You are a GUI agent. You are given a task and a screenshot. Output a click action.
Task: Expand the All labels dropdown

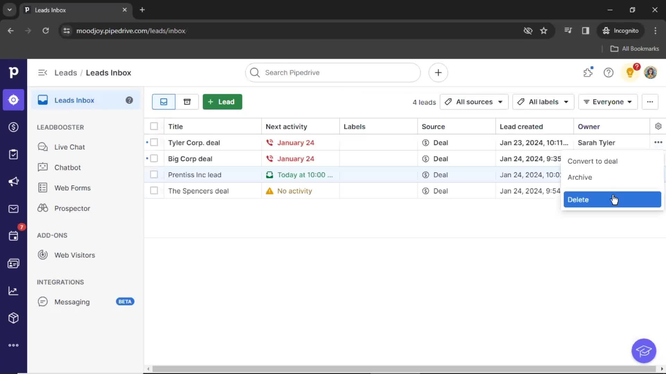click(x=543, y=102)
